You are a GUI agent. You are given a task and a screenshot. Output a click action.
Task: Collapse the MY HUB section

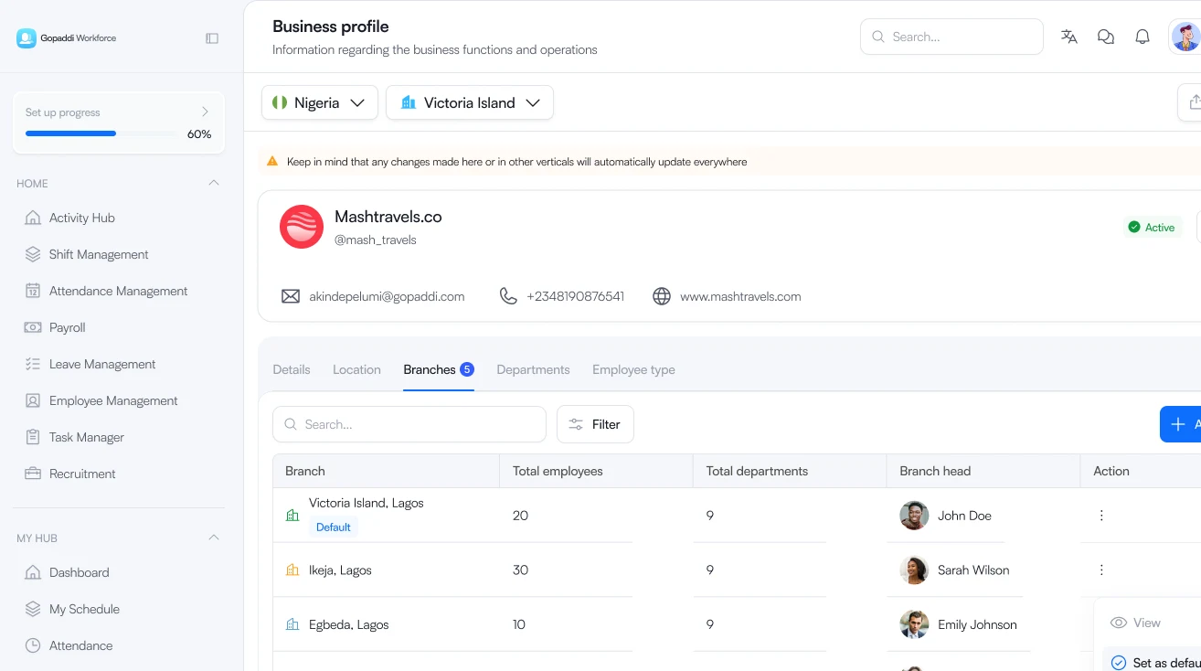tap(214, 538)
